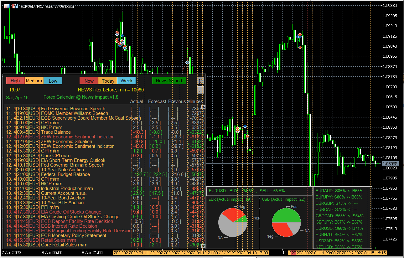The width and height of the screenshot is (404, 258).
Task: Toggle the Medium impact news filter
Action: click(34, 81)
